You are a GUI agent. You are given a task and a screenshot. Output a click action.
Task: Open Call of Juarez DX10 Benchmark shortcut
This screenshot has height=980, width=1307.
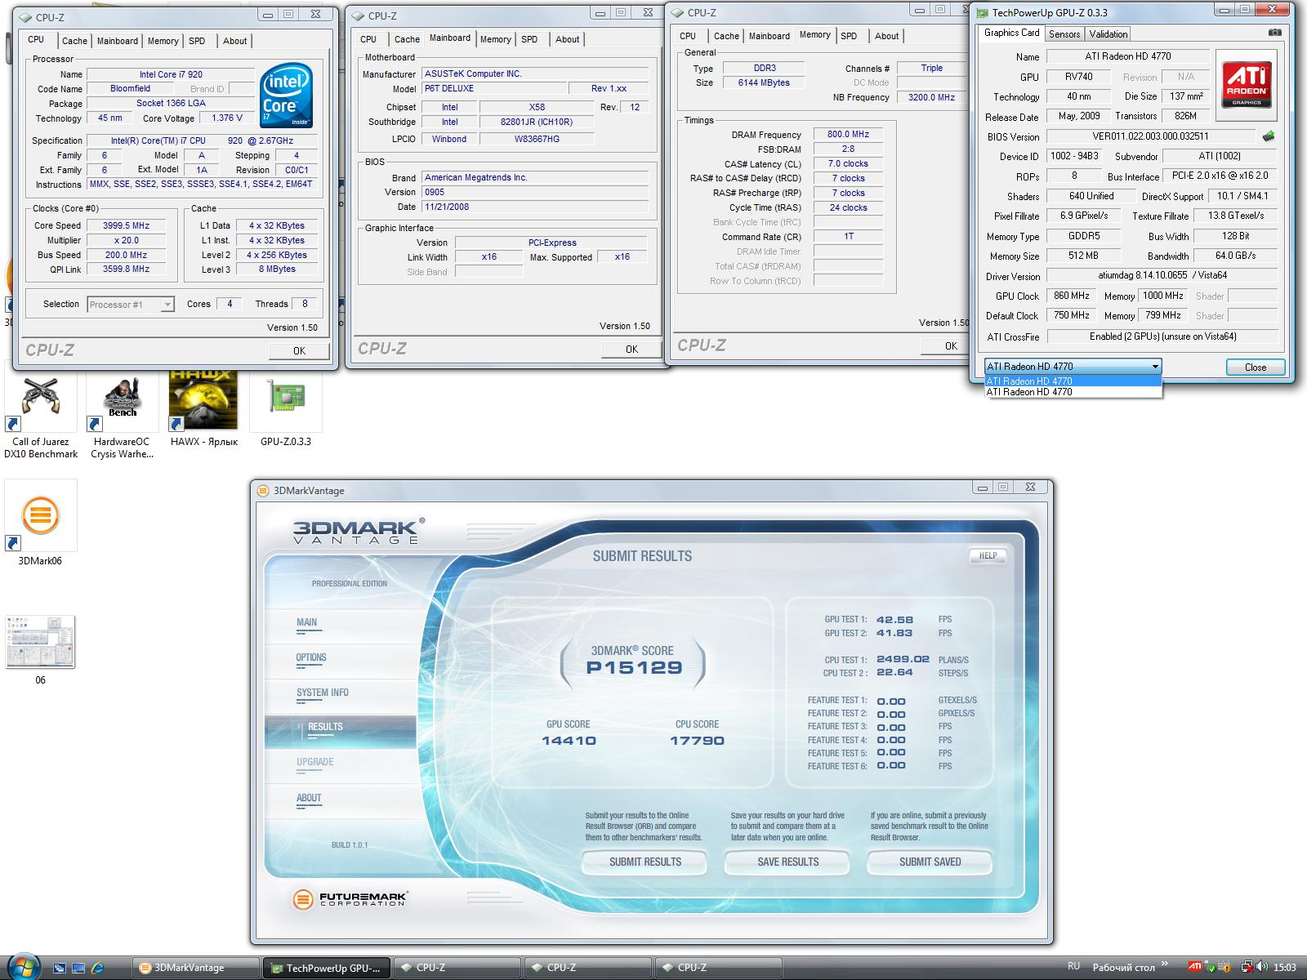[x=41, y=414]
